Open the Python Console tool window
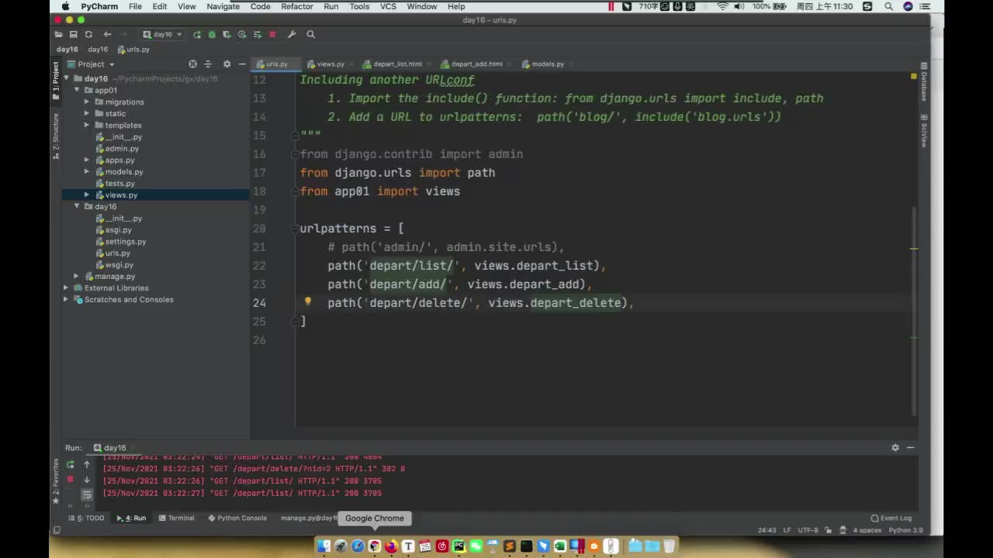The width and height of the screenshot is (993, 558). (x=237, y=518)
